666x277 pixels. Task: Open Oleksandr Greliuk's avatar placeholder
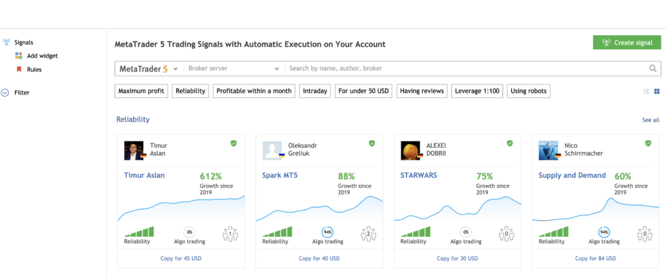coord(272,151)
